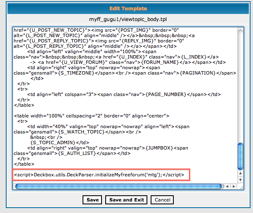The height and width of the screenshot is (213, 253).
Task: Click the {S_TIMEZONE} pagination line
Action: 125,73
